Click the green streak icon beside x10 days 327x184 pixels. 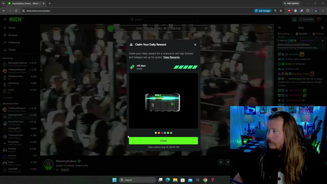pos(132,67)
